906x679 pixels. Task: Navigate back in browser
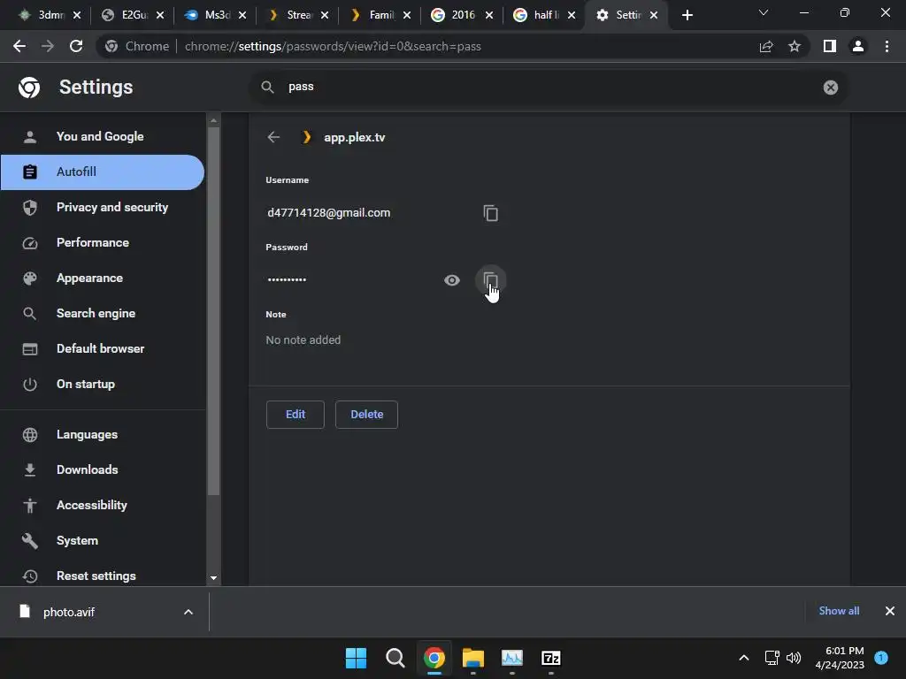pyautogui.click(x=19, y=46)
